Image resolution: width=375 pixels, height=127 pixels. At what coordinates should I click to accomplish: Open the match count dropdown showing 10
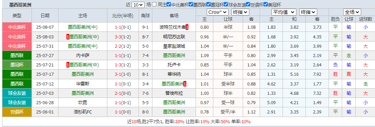138,4
